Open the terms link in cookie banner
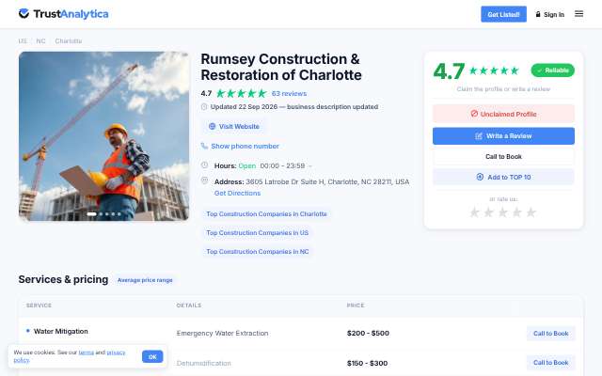602x376 pixels. click(x=86, y=352)
